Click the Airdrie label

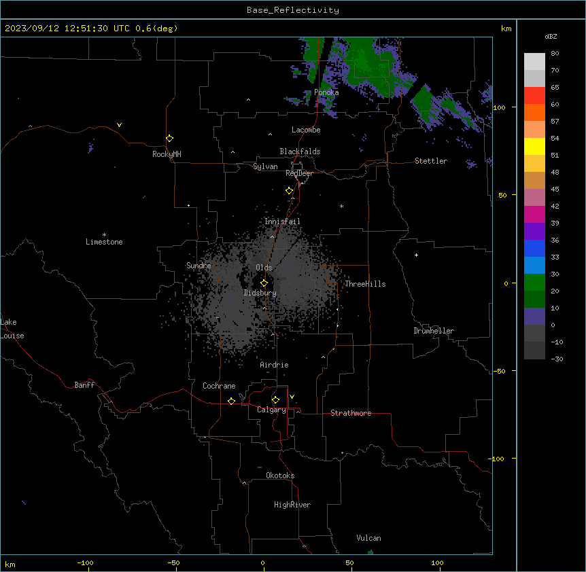point(275,365)
